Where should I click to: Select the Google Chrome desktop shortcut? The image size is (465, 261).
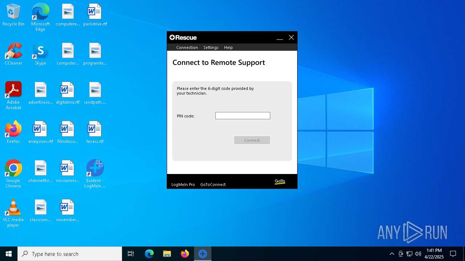point(13,174)
